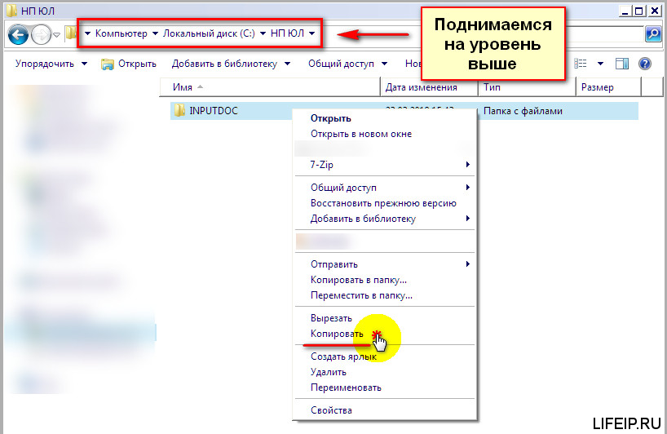Viewport: 667px width, 434px height.
Task: Sort by the Имя column header
Action: click(x=270, y=87)
